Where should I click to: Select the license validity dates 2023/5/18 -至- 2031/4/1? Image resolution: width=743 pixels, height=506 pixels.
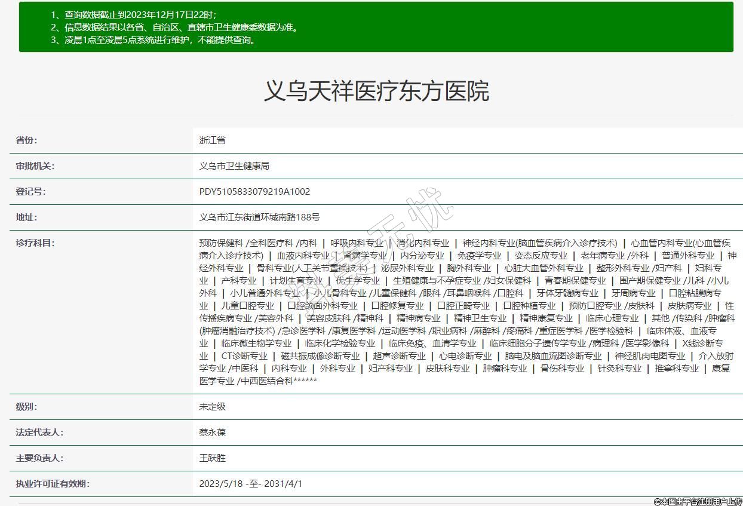pyautogui.click(x=251, y=484)
